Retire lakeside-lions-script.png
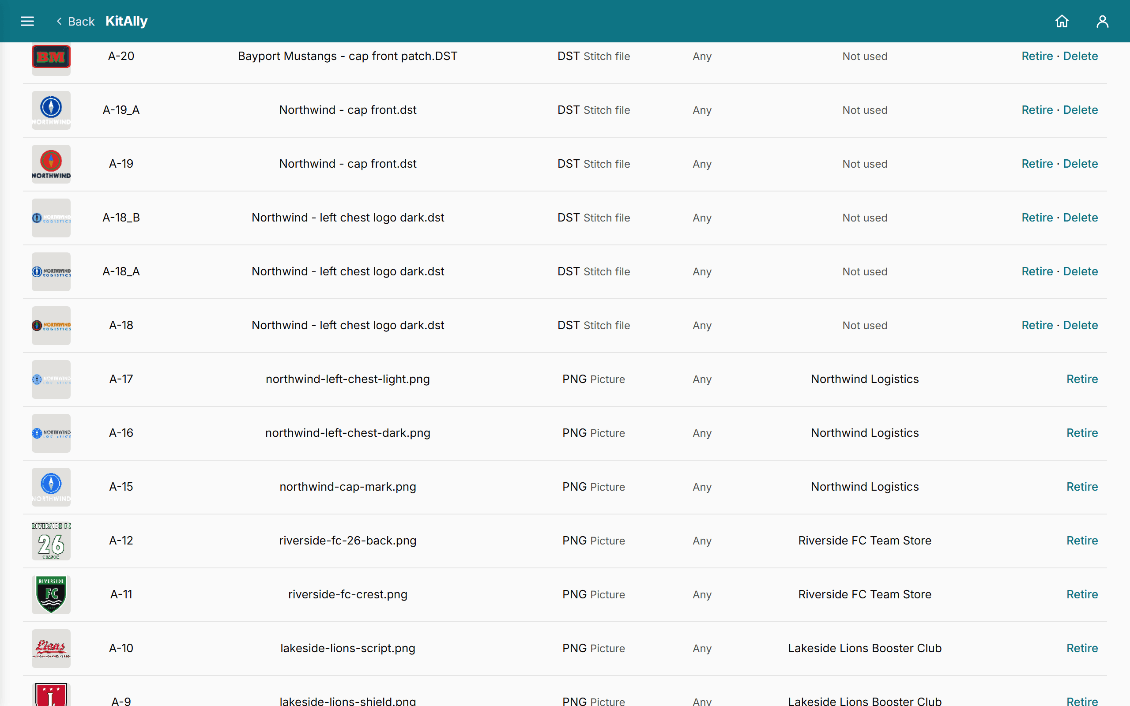Viewport: 1130px width, 706px height. point(1082,648)
